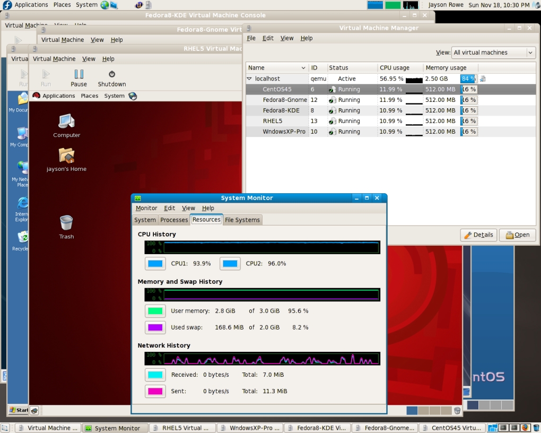Click the CPU2 blue color swatch
Viewport: 541px width, 433px height.
pos(230,264)
